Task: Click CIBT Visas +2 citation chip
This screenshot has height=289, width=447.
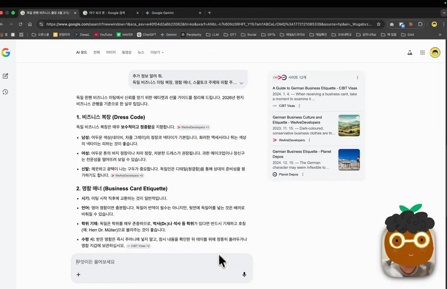Action: coord(138,246)
